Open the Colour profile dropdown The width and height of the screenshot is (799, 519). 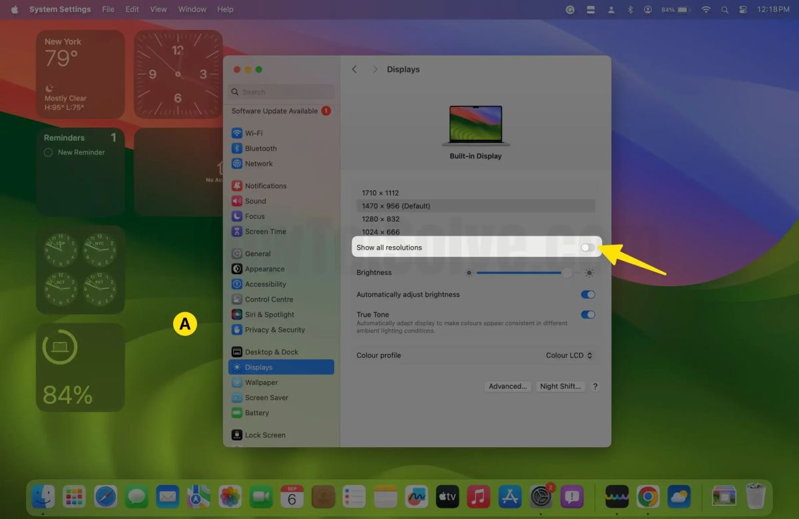coord(569,355)
